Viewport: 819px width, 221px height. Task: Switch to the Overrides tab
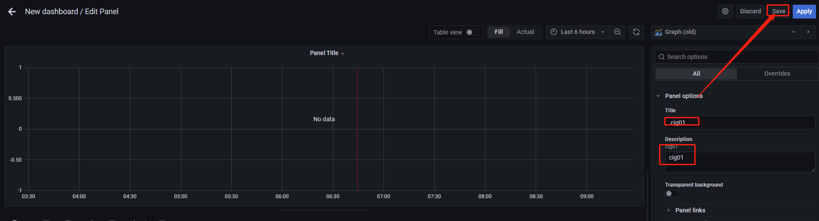tap(777, 74)
